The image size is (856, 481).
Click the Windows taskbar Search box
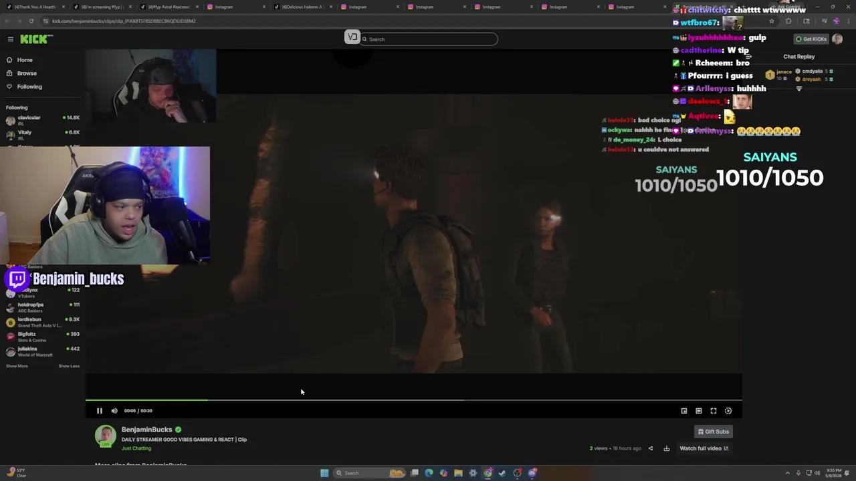pyautogui.click(x=370, y=473)
